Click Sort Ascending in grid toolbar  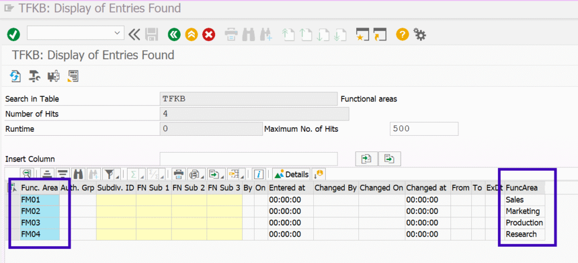pyautogui.click(x=47, y=173)
